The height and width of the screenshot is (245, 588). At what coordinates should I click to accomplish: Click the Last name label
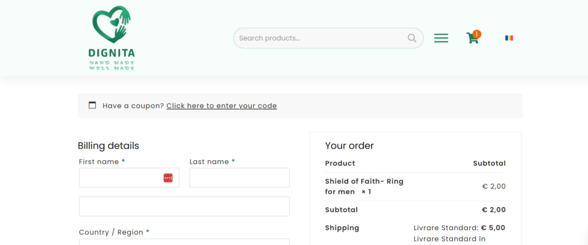pos(209,162)
